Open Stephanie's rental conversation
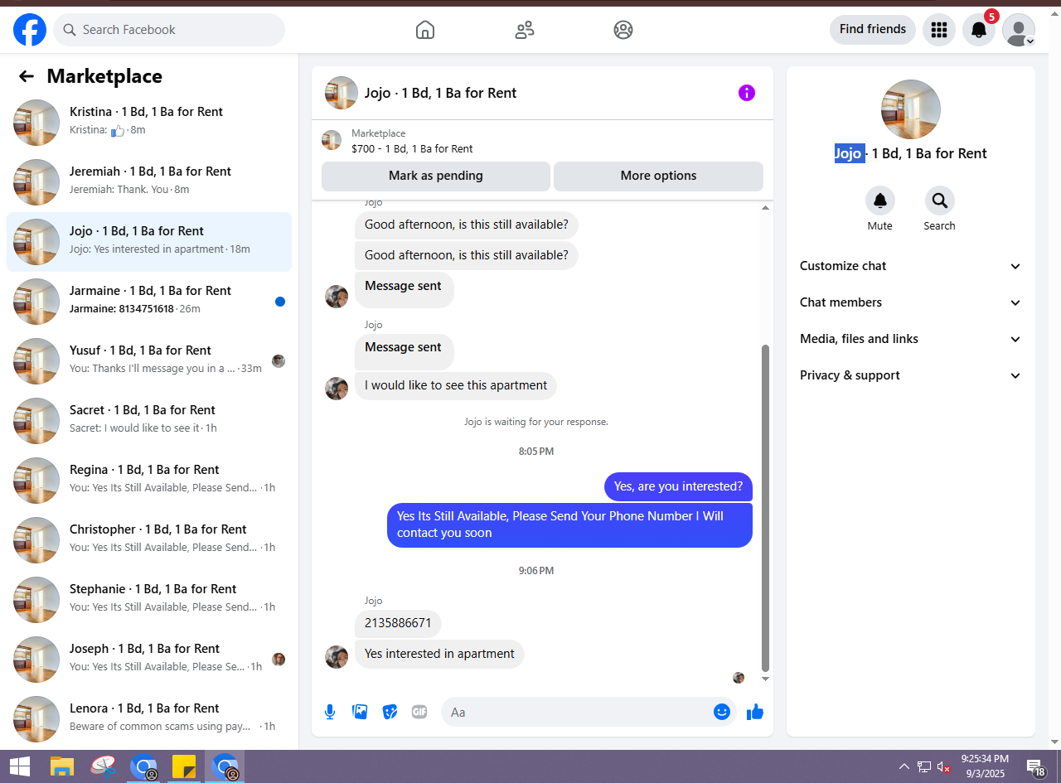 coord(149,600)
